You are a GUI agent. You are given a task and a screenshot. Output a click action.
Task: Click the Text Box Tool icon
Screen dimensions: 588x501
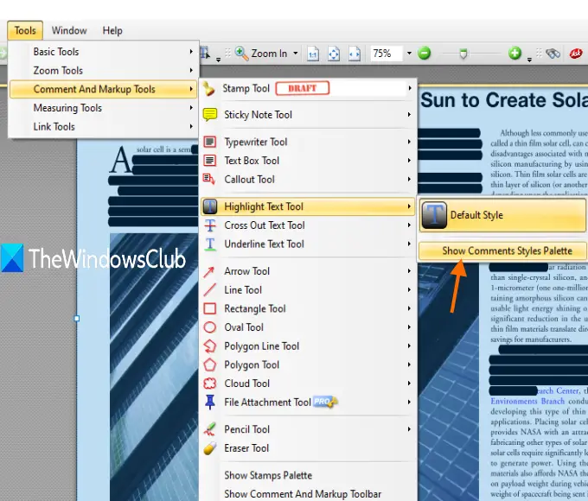tap(209, 161)
